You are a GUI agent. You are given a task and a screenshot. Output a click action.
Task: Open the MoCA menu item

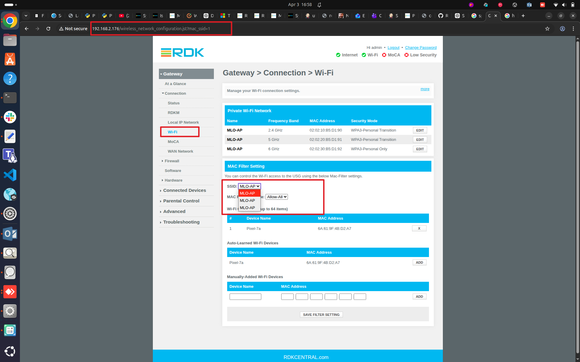point(173,142)
